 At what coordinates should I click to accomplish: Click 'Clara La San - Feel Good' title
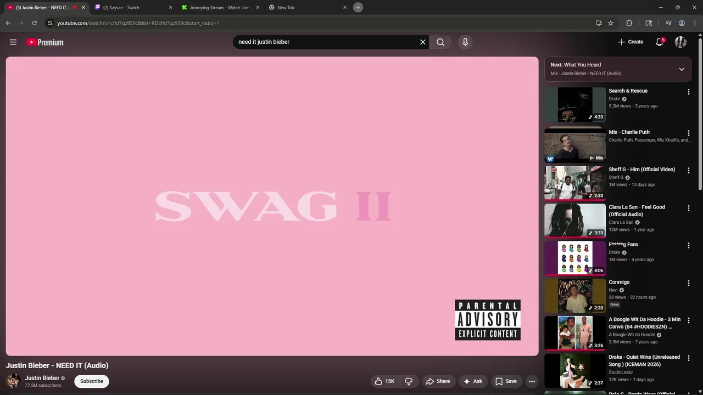pos(637,211)
